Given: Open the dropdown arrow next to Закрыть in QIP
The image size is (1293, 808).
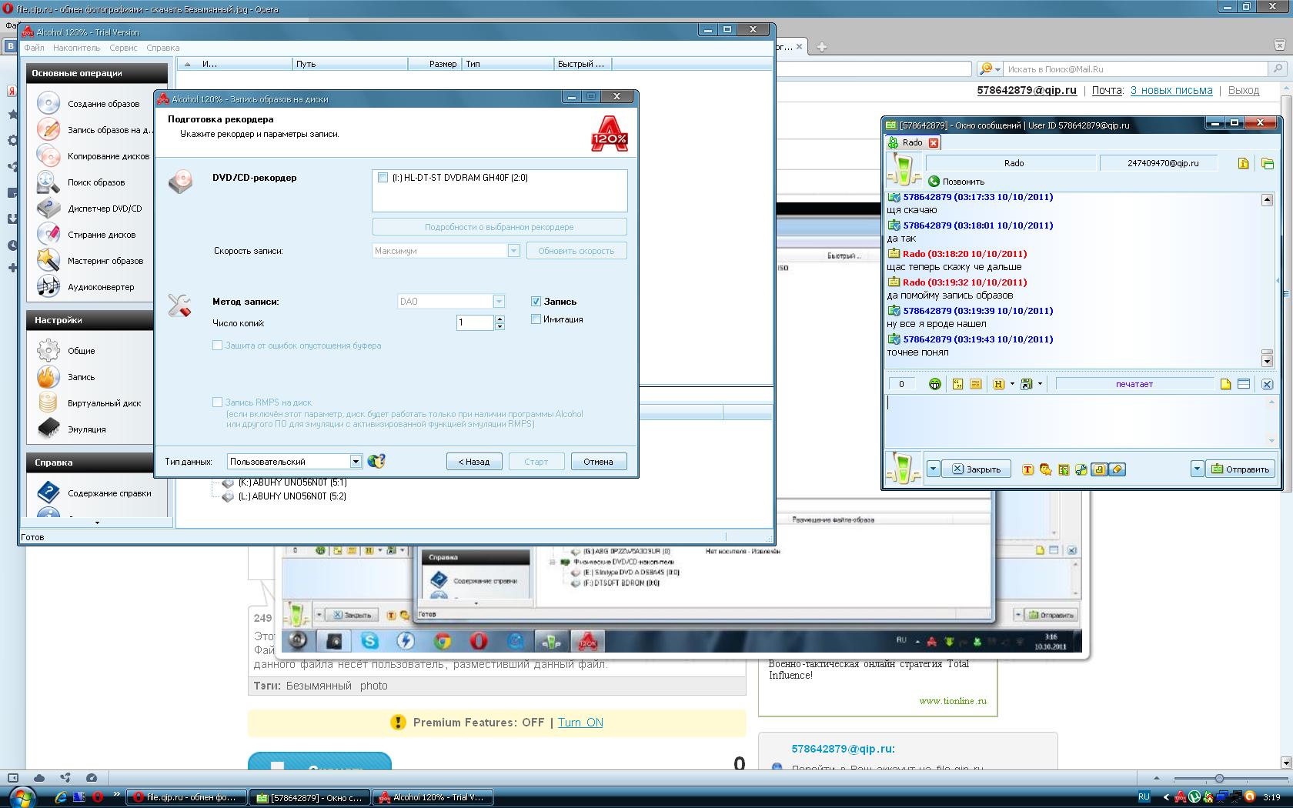Looking at the screenshot, I should [x=933, y=469].
